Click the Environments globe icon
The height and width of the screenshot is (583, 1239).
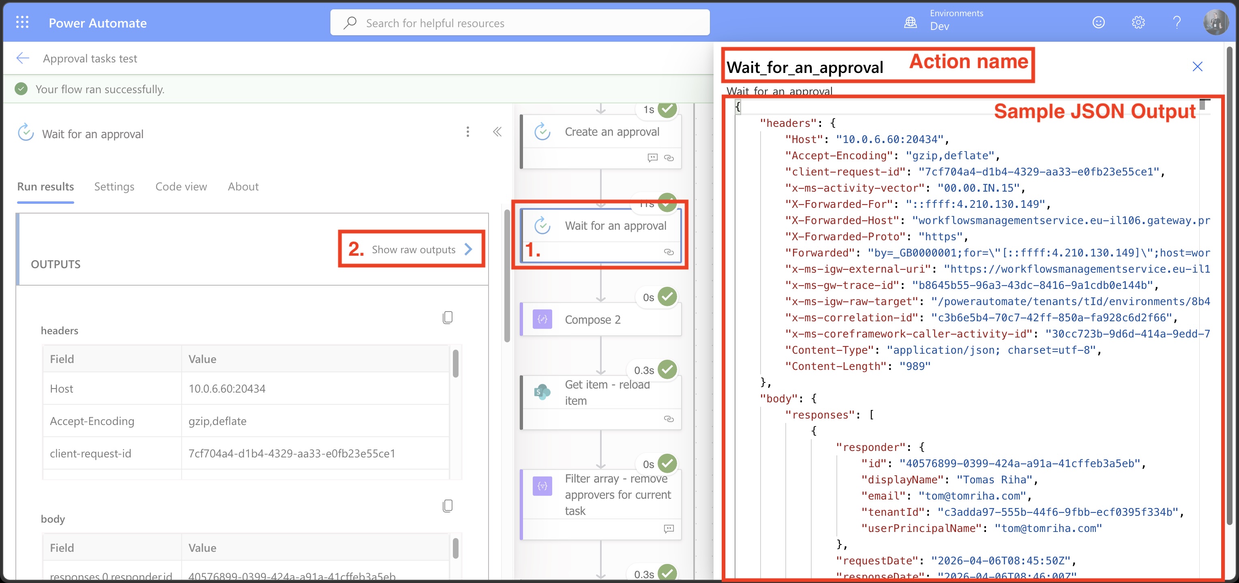(911, 22)
